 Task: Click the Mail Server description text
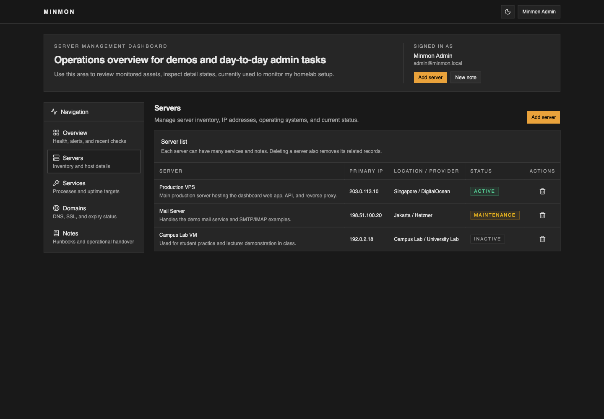point(225,220)
